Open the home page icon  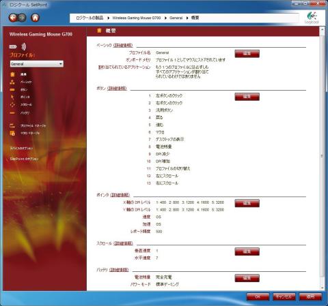(35, 18)
